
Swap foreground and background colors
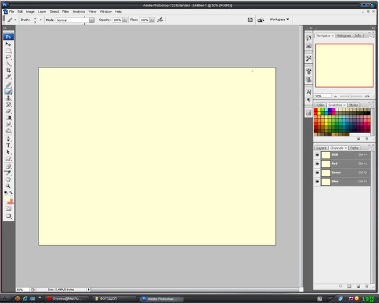(11, 193)
